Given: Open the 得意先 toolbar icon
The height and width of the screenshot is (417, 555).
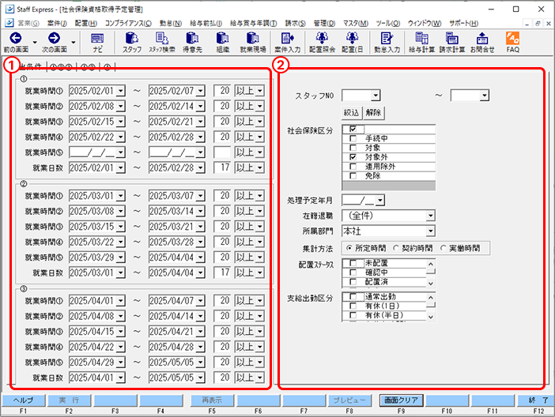Looking at the screenshot, I should coord(192,38).
